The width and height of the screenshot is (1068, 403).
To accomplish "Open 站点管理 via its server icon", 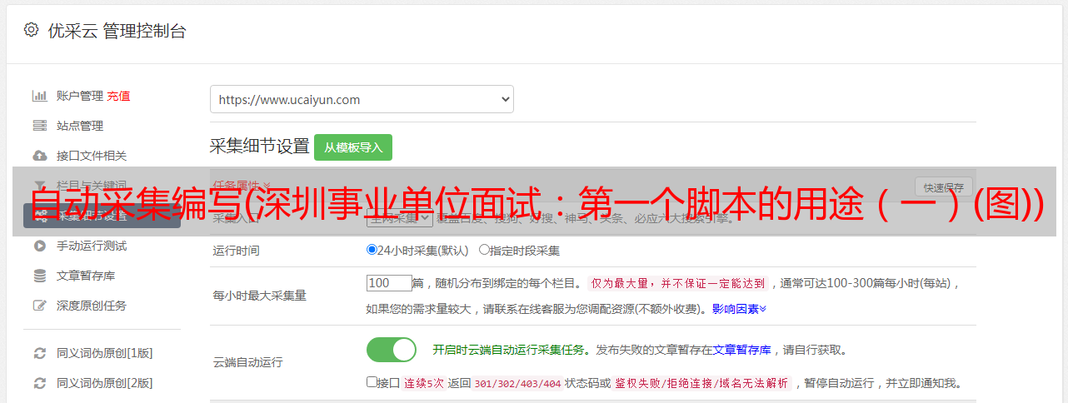I will click(x=39, y=126).
